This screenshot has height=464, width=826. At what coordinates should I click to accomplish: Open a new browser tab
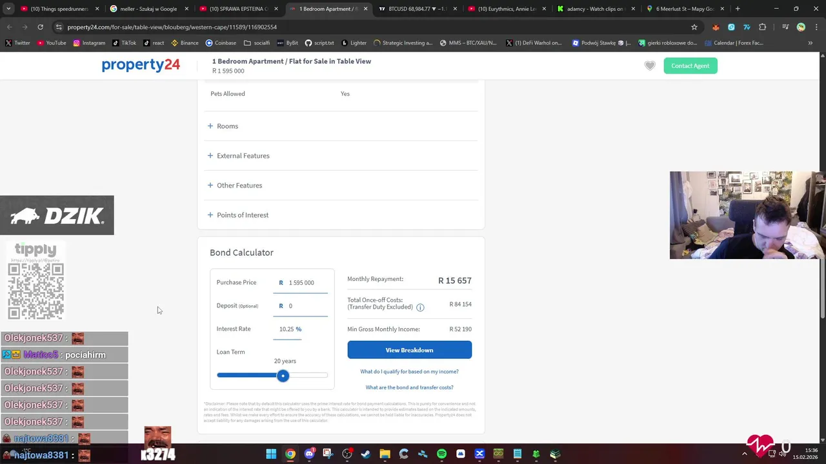(738, 9)
